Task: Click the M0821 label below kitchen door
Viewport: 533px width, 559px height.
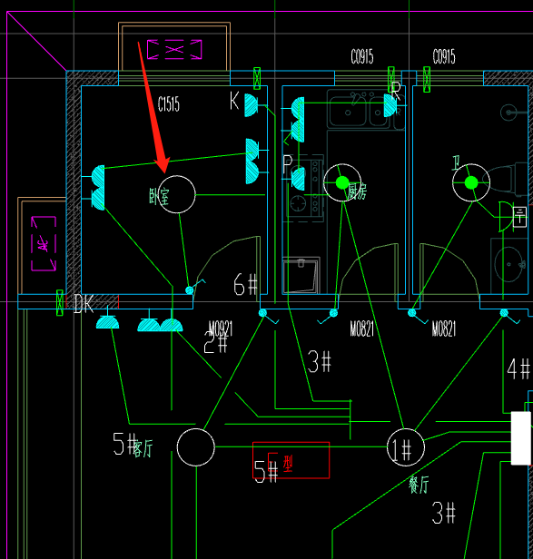Action: 362,329
